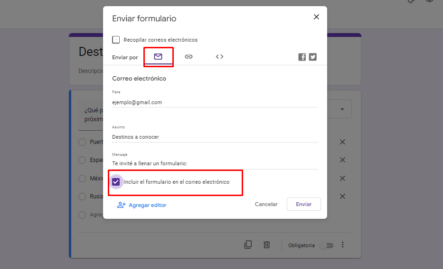Open the embed HTML code tab
The width and height of the screenshot is (443, 269).
tap(219, 57)
